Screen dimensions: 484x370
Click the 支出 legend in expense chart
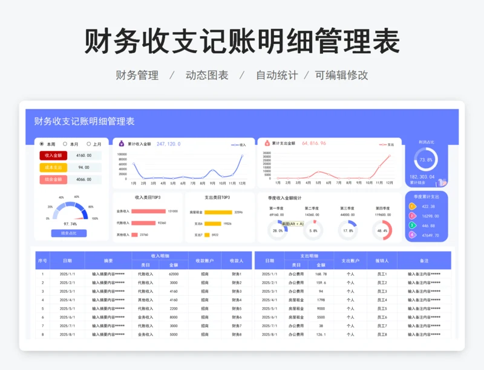(387, 144)
